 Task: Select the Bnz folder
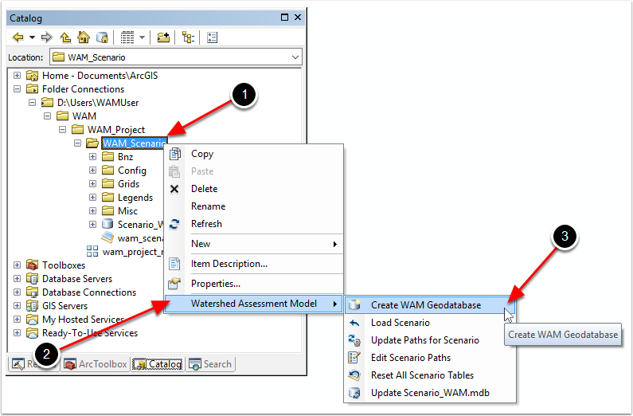point(125,157)
